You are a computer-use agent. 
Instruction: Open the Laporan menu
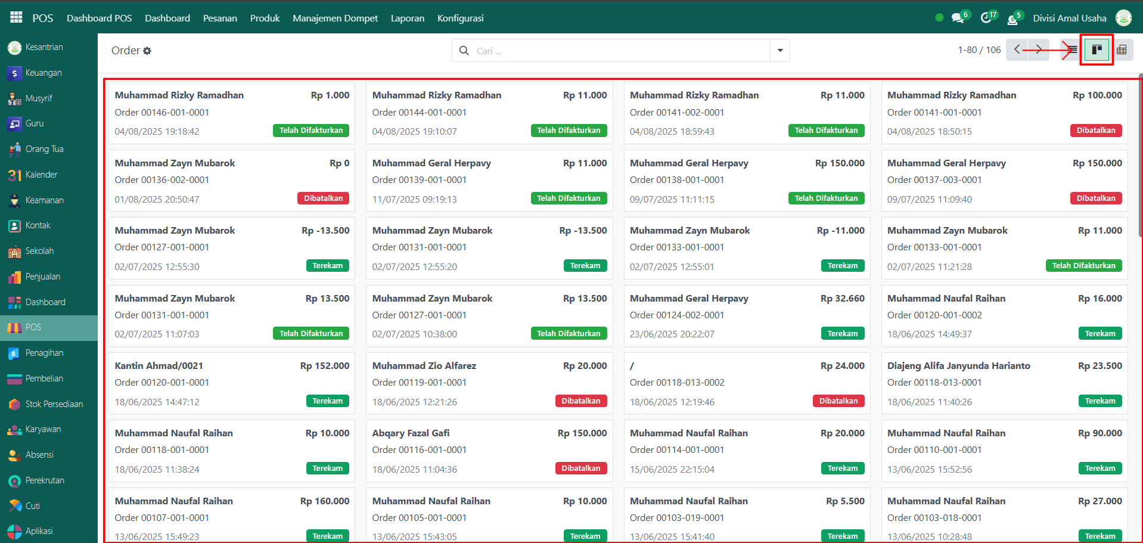(x=407, y=18)
